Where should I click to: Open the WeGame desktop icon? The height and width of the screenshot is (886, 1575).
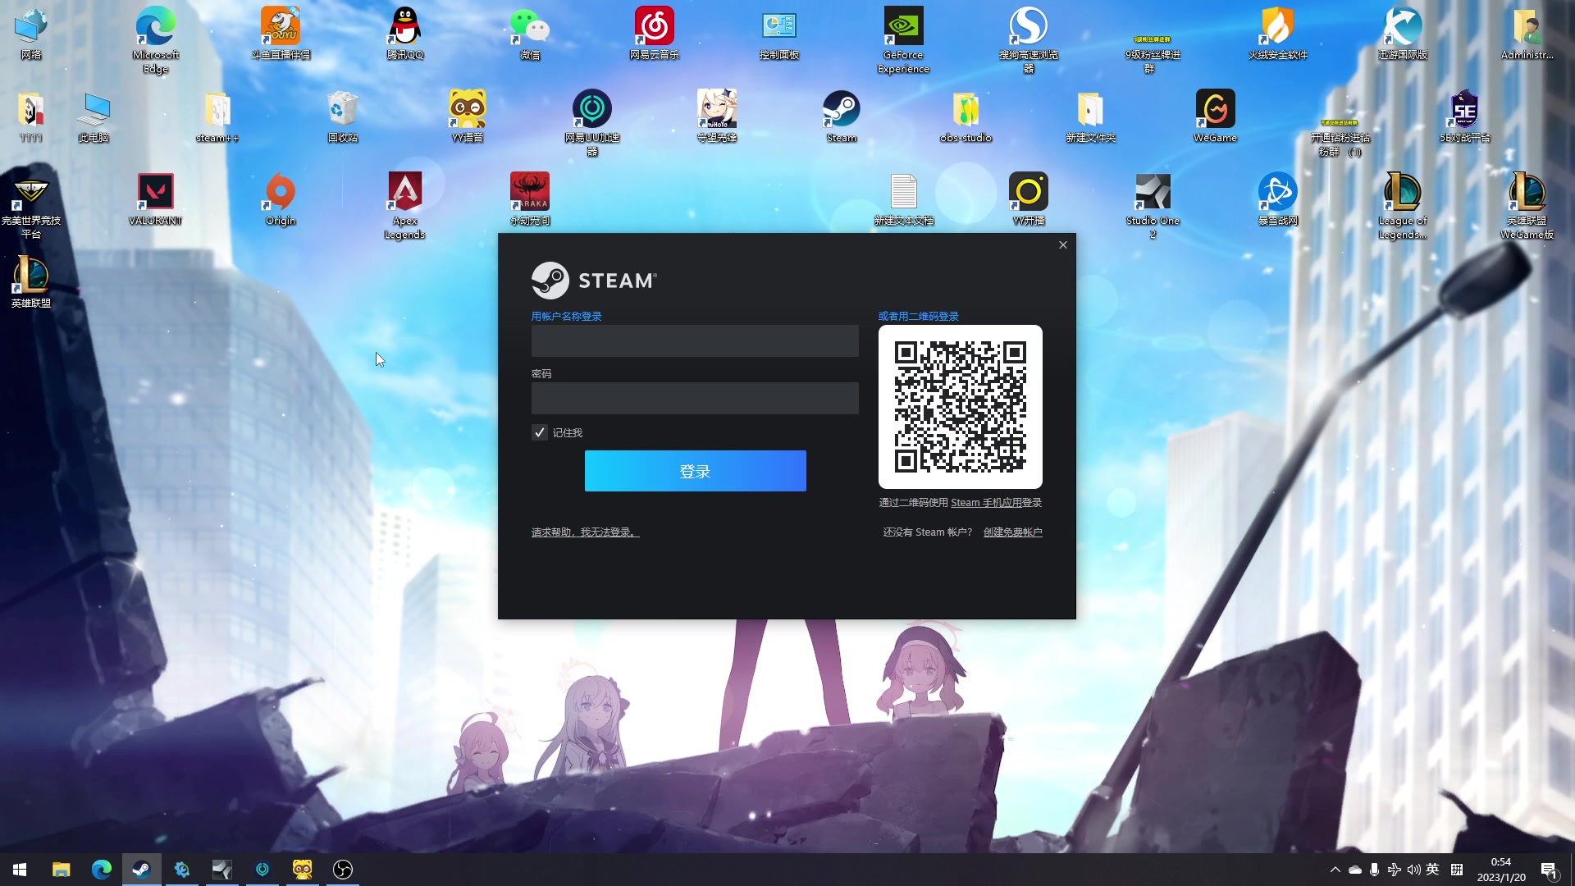(x=1215, y=110)
